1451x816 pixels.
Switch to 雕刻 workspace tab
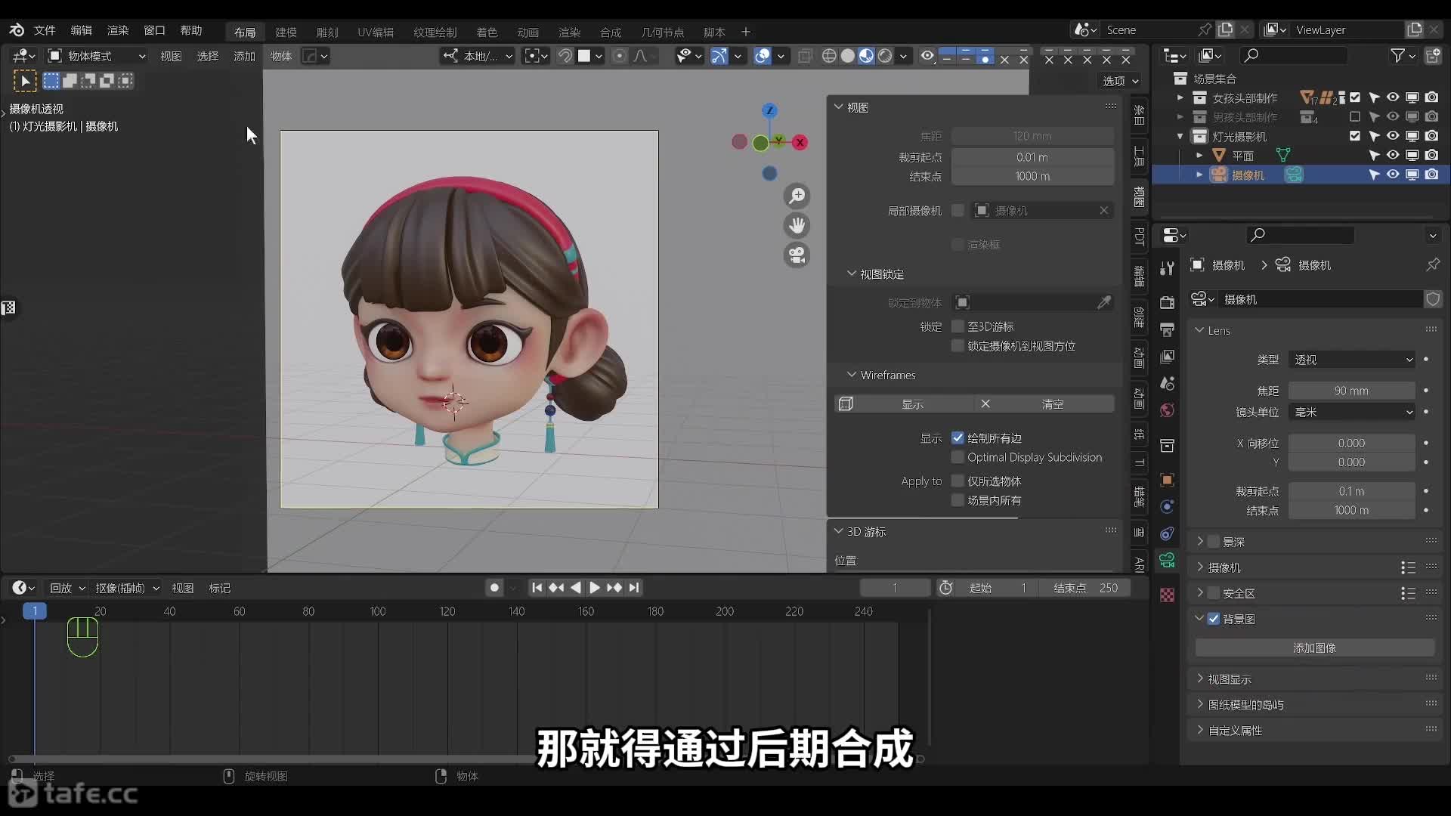pos(327,32)
